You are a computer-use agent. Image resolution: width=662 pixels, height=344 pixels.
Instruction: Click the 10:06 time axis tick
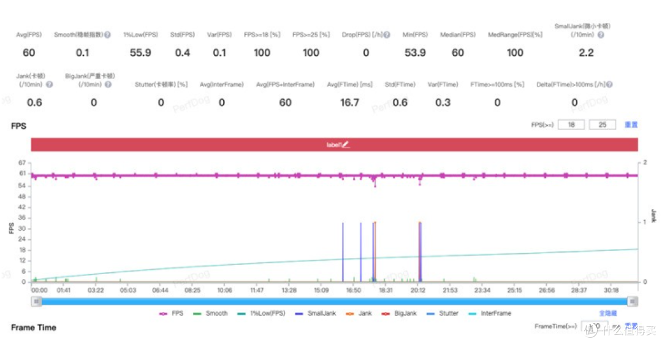coord(224,290)
